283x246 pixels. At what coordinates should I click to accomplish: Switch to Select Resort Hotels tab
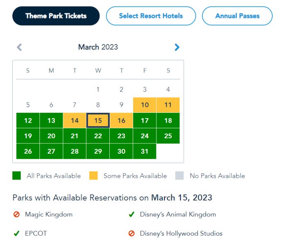click(x=151, y=16)
